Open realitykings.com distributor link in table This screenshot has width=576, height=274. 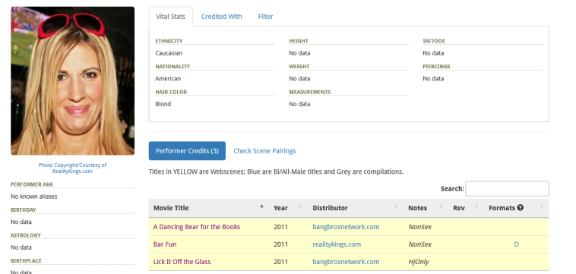(337, 244)
